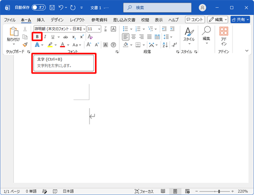The image size is (254, 195).
Task: Switch to Layout (レイアウト) tab
Action: tap(77, 20)
